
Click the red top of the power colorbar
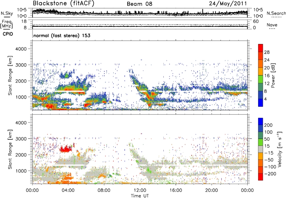coord(261,48)
